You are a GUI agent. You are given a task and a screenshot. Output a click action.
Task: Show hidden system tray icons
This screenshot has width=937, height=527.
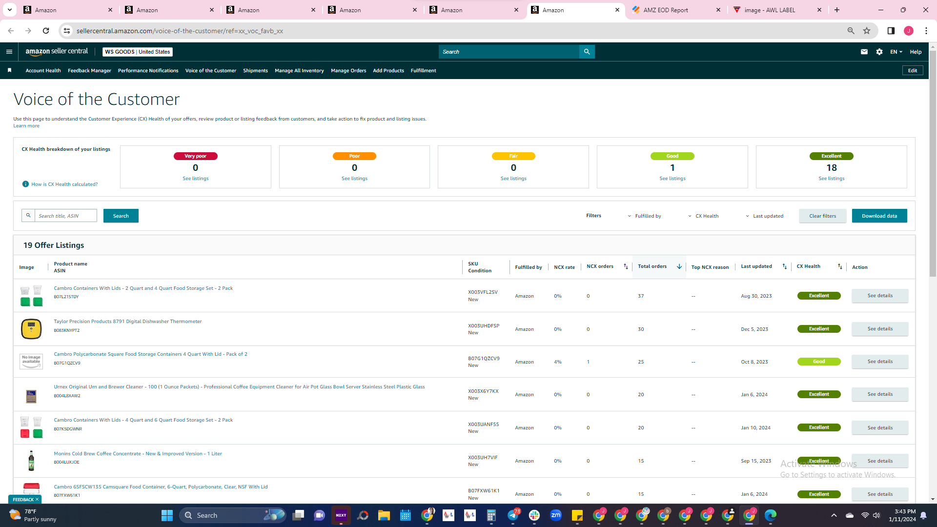click(834, 515)
